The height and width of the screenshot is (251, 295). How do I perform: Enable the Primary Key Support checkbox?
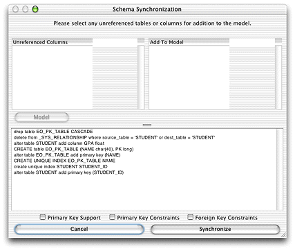(43, 217)
